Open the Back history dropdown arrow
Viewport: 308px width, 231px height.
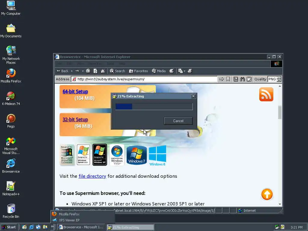click(x=72, y=71)
